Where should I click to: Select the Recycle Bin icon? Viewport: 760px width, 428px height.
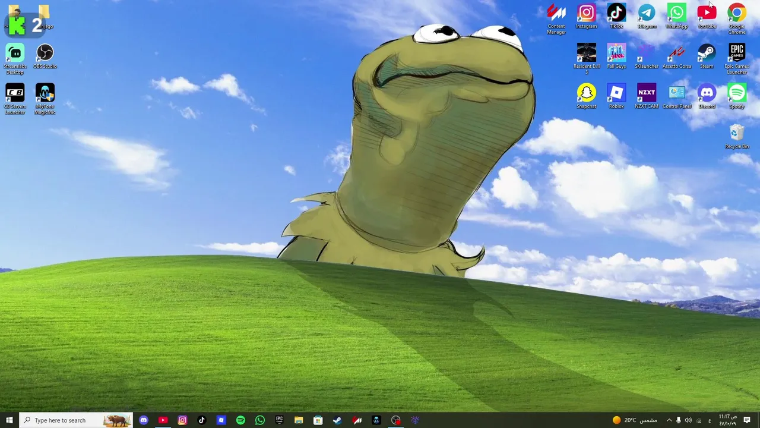click(737, 136)
